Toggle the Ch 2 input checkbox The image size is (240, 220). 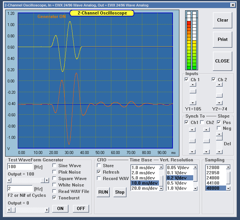click(x=214, y=79)
